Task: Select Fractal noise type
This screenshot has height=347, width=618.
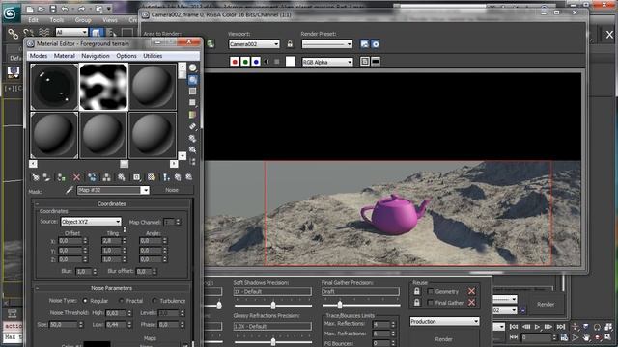Action: pos(121,301)
